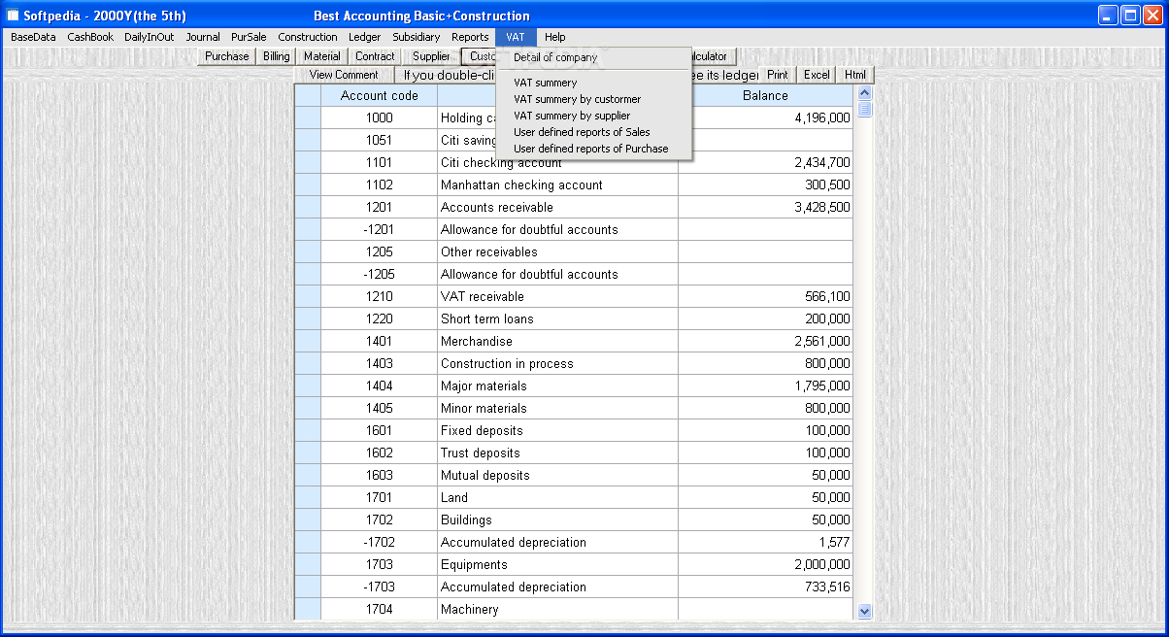
Task: Select Construction in process row
Action: click(574, 363)
